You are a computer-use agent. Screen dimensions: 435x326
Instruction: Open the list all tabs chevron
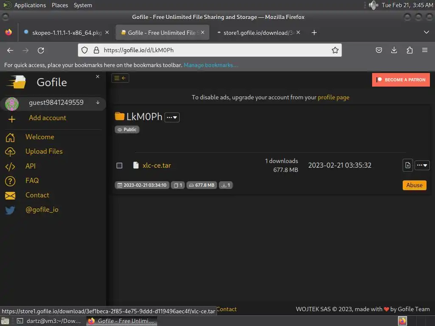427,32
